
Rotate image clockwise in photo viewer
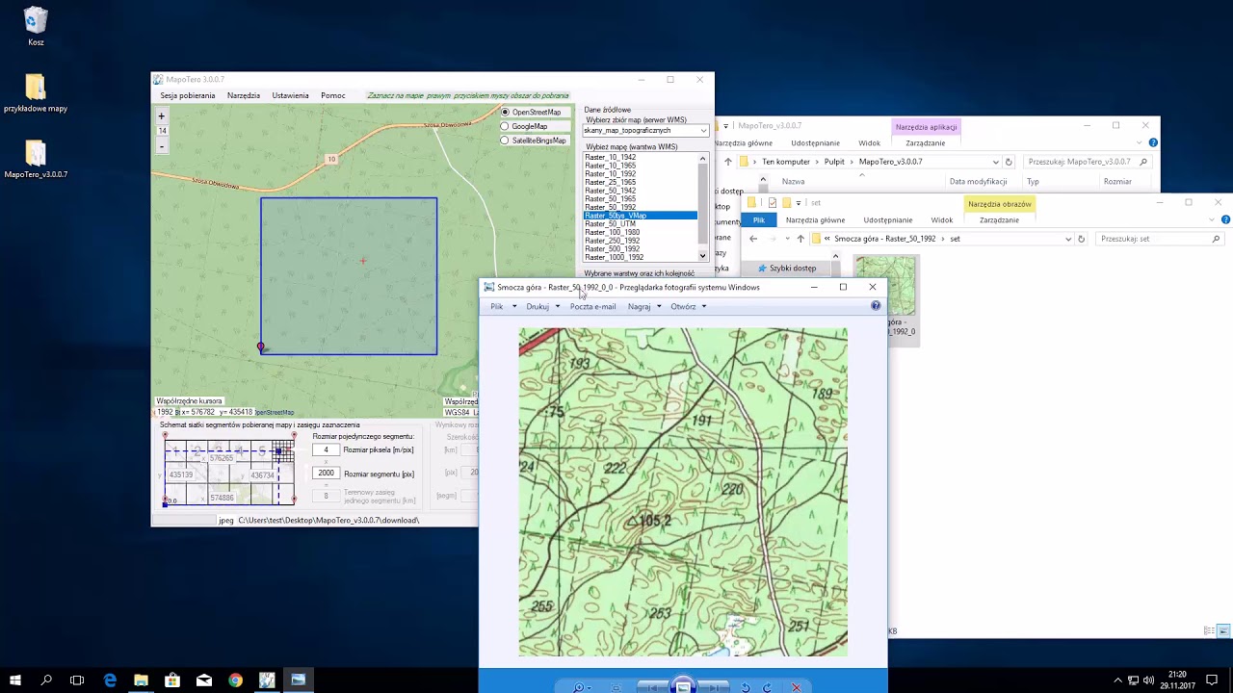(x=767, y=687)
